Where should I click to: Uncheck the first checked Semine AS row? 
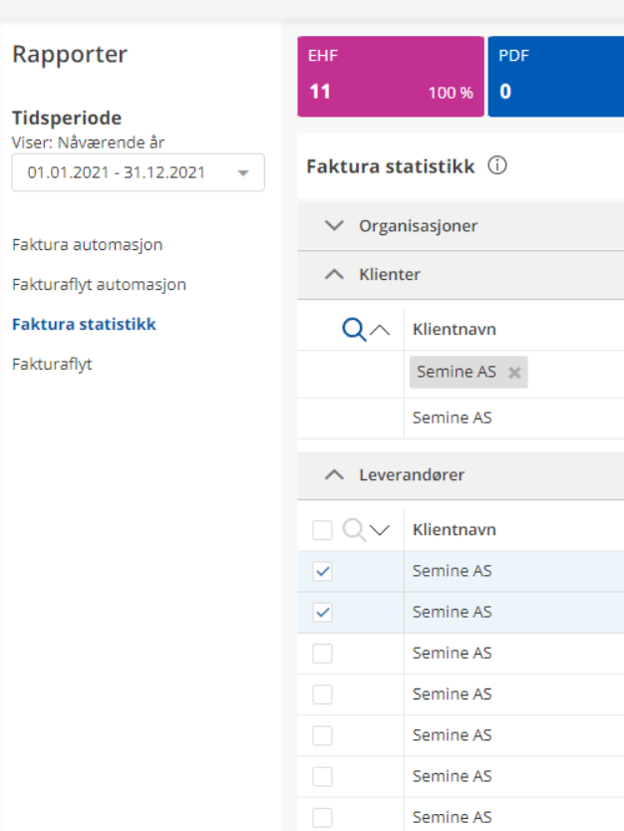pos(322,572)
